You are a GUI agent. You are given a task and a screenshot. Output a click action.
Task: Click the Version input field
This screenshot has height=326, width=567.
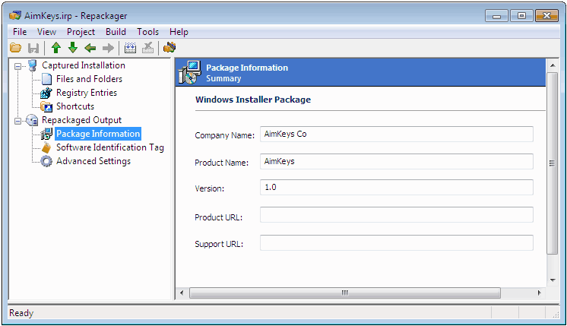pos(396,188)
